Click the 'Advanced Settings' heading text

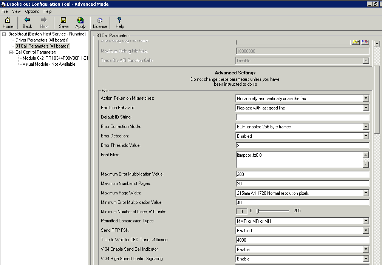point(235,73)
